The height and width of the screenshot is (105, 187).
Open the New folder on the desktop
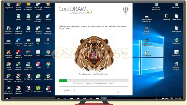pyautogui.click(x=166, y=17)
